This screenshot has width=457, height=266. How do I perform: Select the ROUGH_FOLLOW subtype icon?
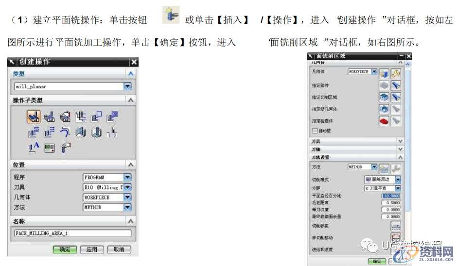pyautogui.click(x=112, y=116)
